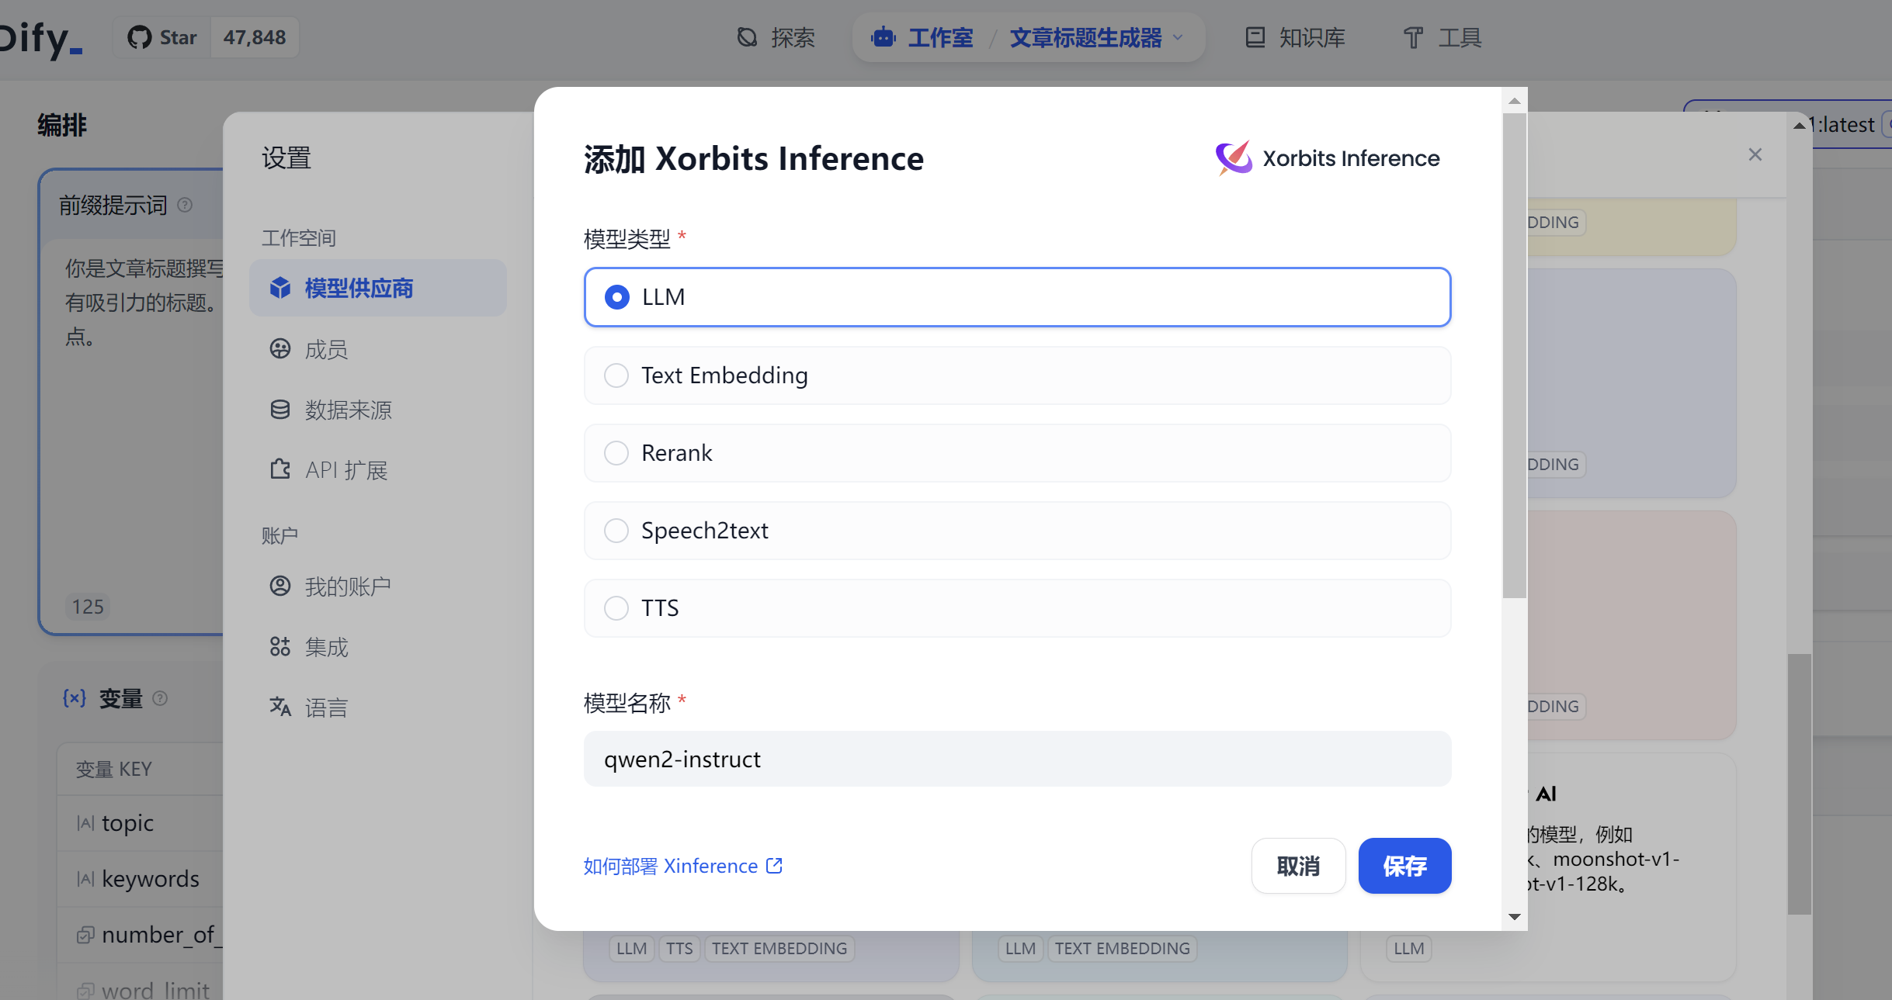Click the Studio robot icon
Image resolution: width=1892 pixels, height=1000 pixels.
884,37
